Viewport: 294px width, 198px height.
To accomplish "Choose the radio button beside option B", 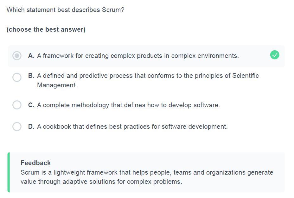I will tap(17, 77).
